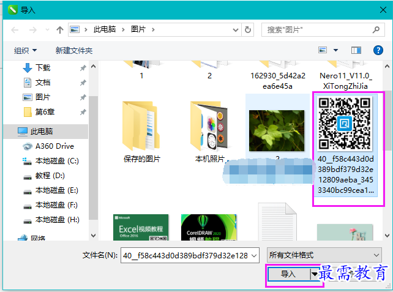Open the 导入 button's dropdown arrow

click(314, 274)
